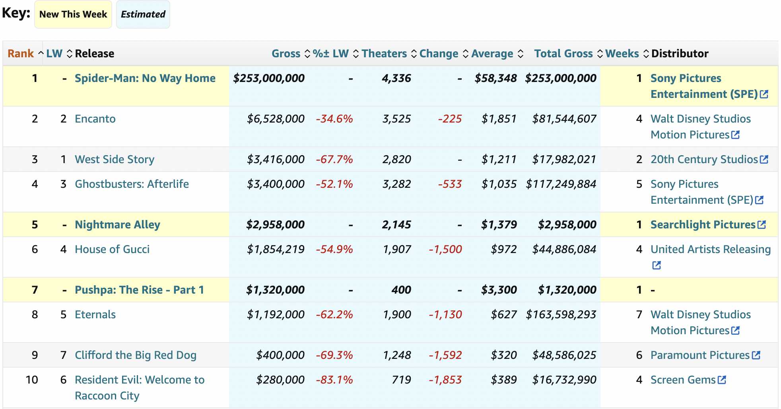Sort table by Rank column
Viewport: 781px width, 409px height.
tap(25, 54)
